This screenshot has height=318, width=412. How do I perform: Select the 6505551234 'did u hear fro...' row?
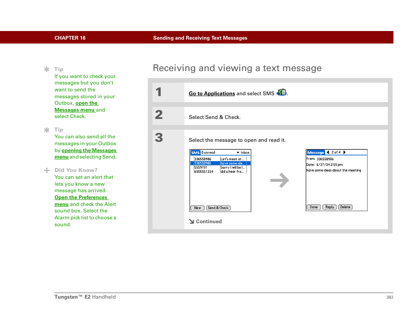(220, 171)
